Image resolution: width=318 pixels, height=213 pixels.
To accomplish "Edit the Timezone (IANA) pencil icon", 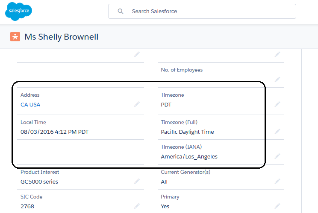I will (x=277, y=156).
